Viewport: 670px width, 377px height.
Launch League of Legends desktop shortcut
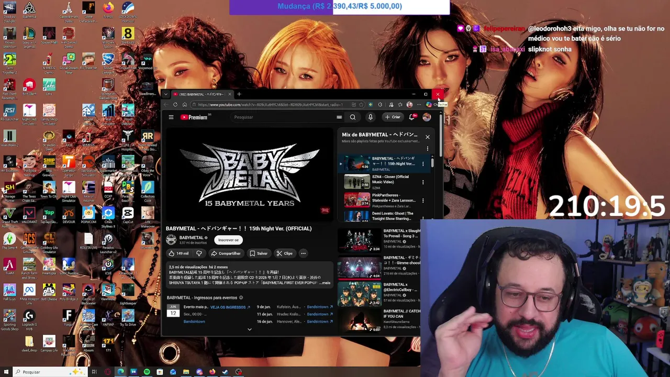pos(29,37)
